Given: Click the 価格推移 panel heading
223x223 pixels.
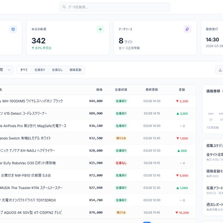Looking at the screenshot, I should [x=213, y=91].
